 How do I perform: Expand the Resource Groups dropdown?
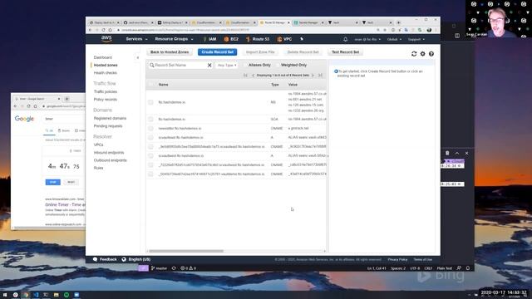click(x=174, y=39)
